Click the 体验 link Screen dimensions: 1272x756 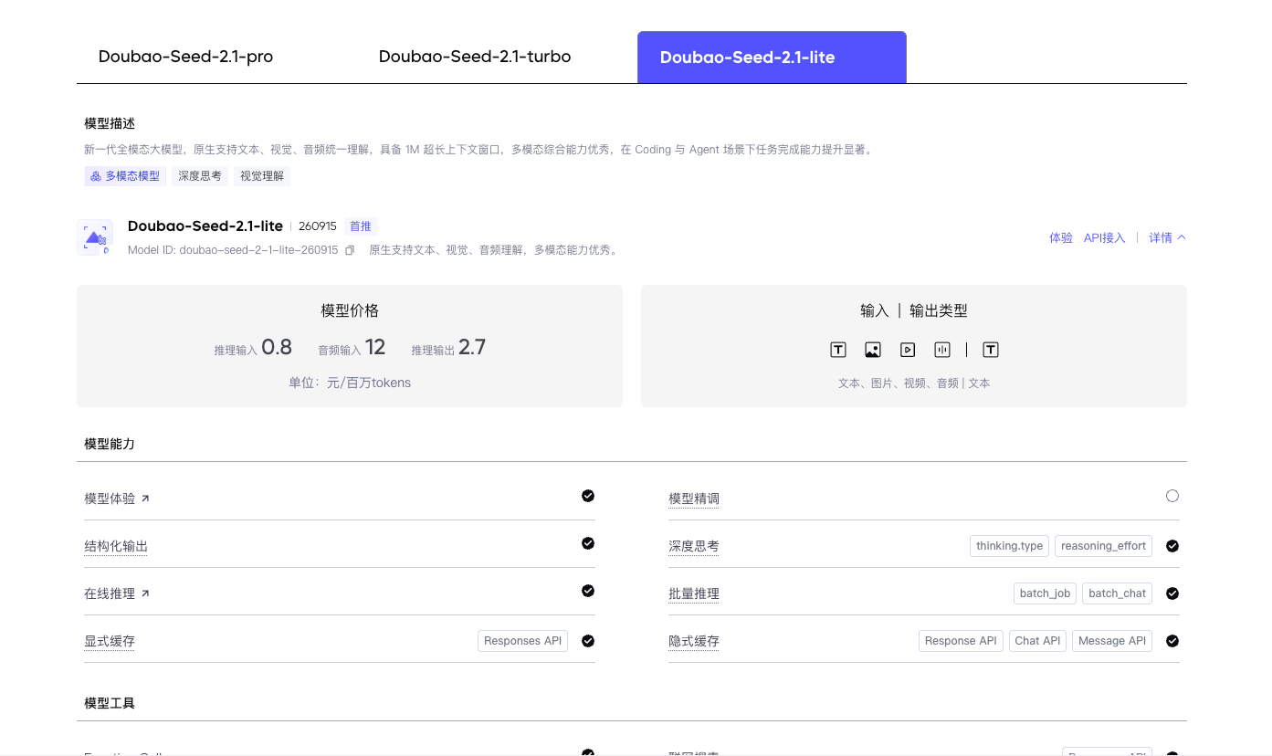1061,237
